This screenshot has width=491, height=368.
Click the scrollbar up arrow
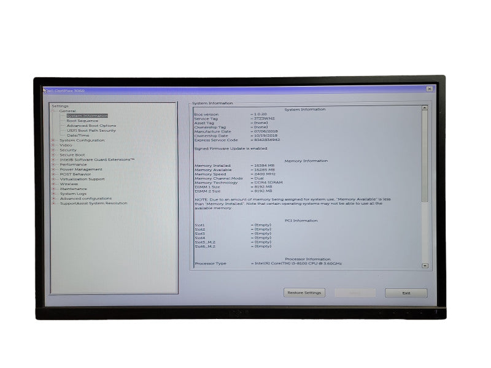click(x=425, y=108)
